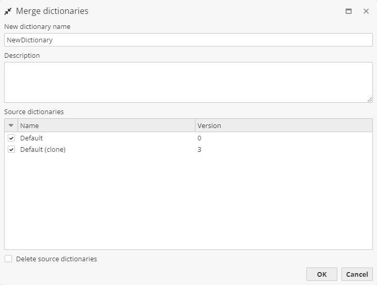Uncheck the Default (clone) dictionary checkbox
This screenshot has height=285, width=377.
pos(11,150)
